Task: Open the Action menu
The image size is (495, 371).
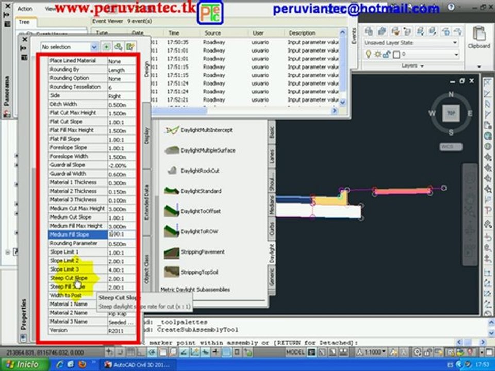Action: [x=25, y=9]
